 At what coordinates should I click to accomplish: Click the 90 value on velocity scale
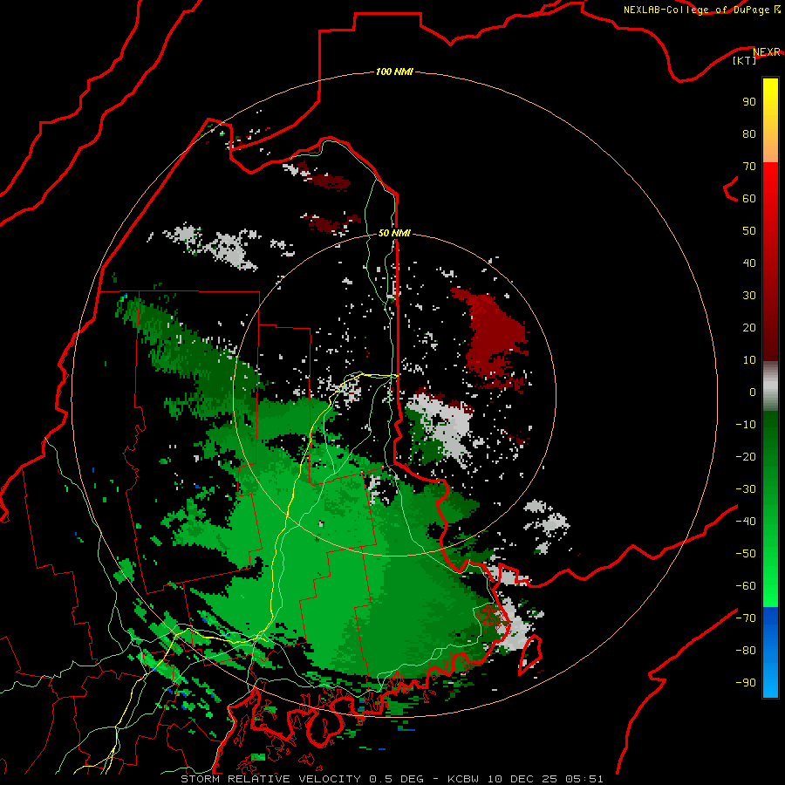click(749, 102)
